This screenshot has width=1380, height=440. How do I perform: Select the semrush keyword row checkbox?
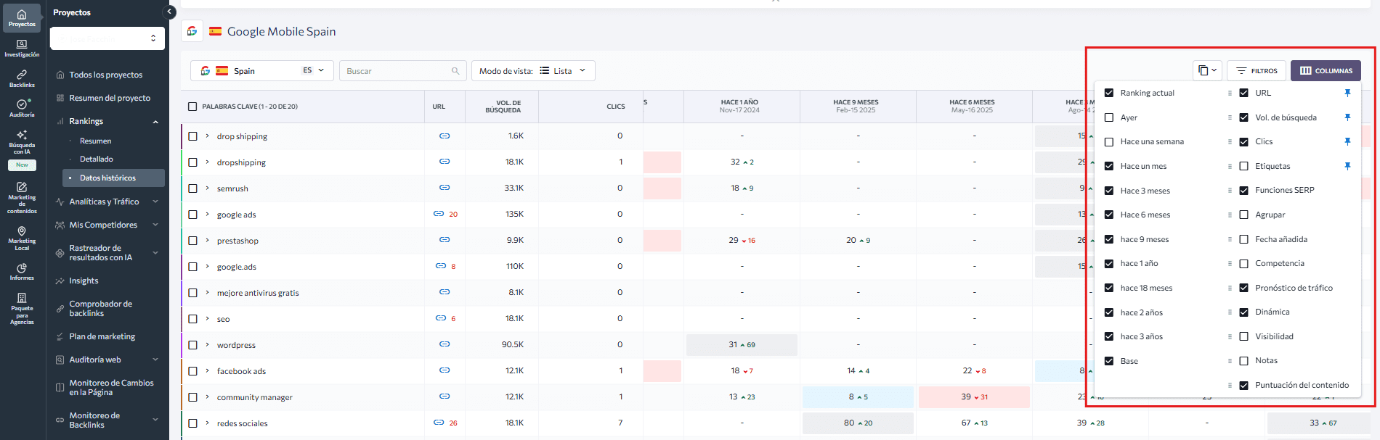192,188
